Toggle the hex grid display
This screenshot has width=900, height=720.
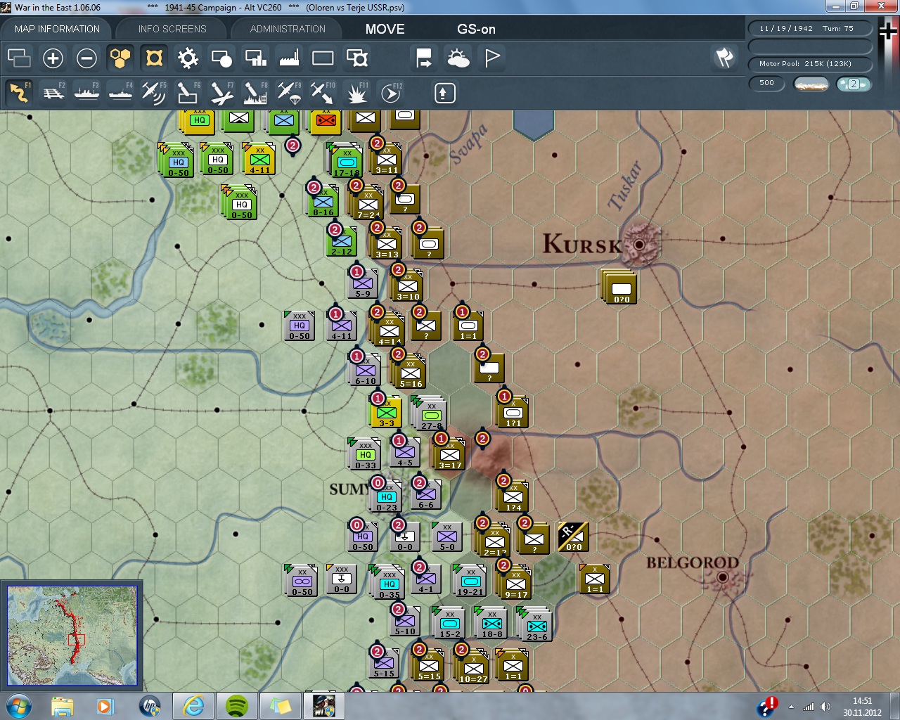click(x=120, y=58)
